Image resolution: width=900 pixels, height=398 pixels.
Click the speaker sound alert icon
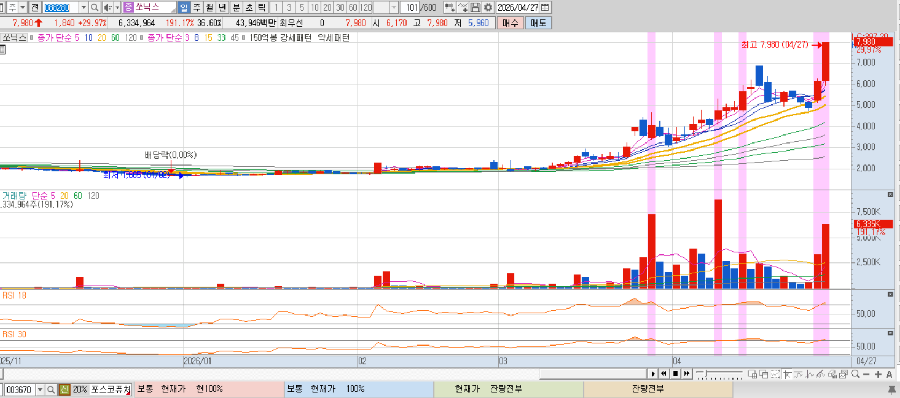point(107,7)
